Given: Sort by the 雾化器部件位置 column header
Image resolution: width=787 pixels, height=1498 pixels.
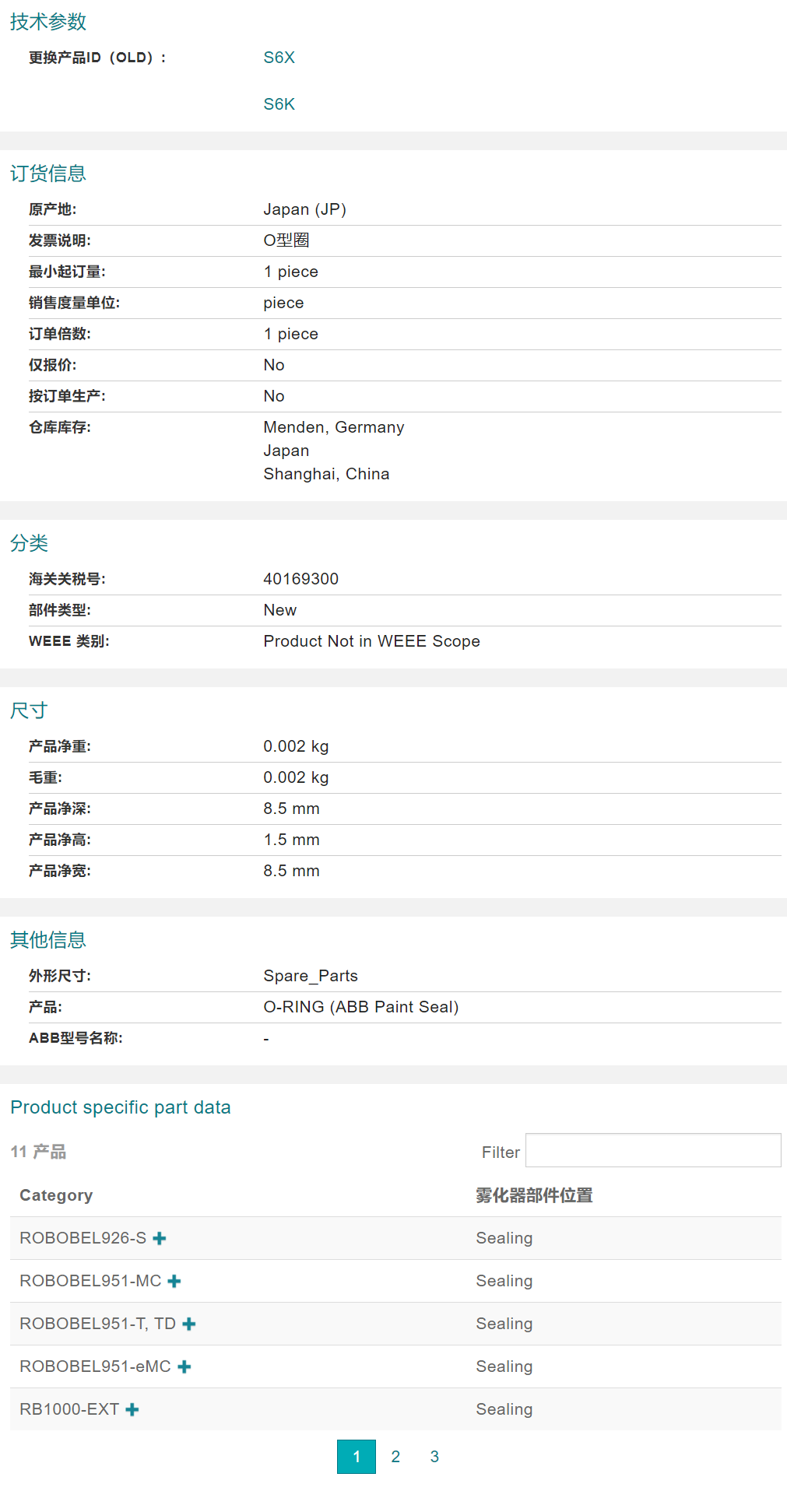Looking at the screenshot, I should [534, 1195].
